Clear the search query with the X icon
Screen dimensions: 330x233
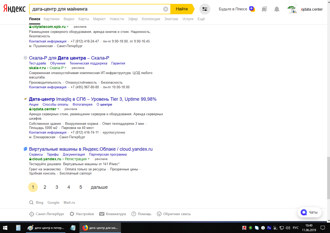pyautogui.click(x=166, y=9)
